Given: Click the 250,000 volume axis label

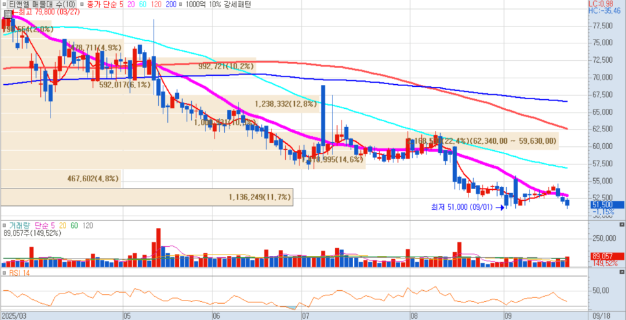Looking at the screenshot, I should click(604, 238).
